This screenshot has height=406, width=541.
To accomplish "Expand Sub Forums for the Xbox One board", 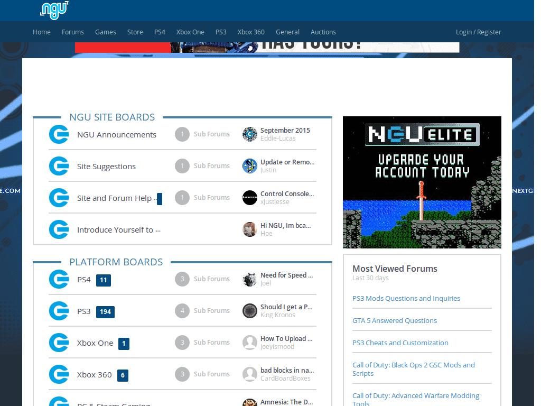I will point(202,343).
